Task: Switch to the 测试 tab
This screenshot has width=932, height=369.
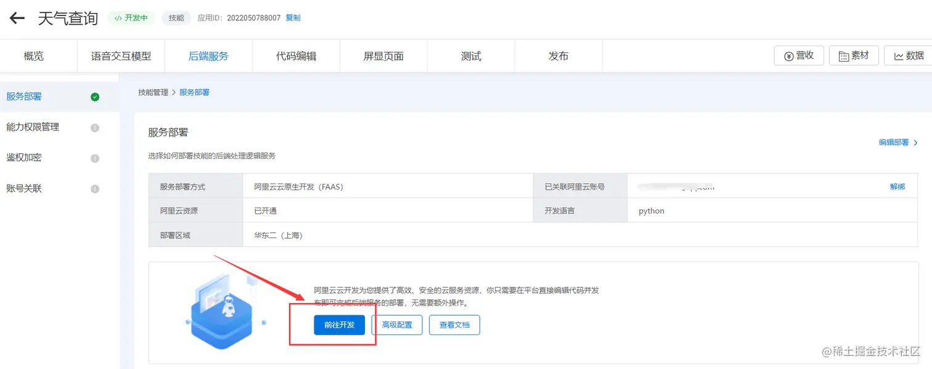Action: click(470, 55)
